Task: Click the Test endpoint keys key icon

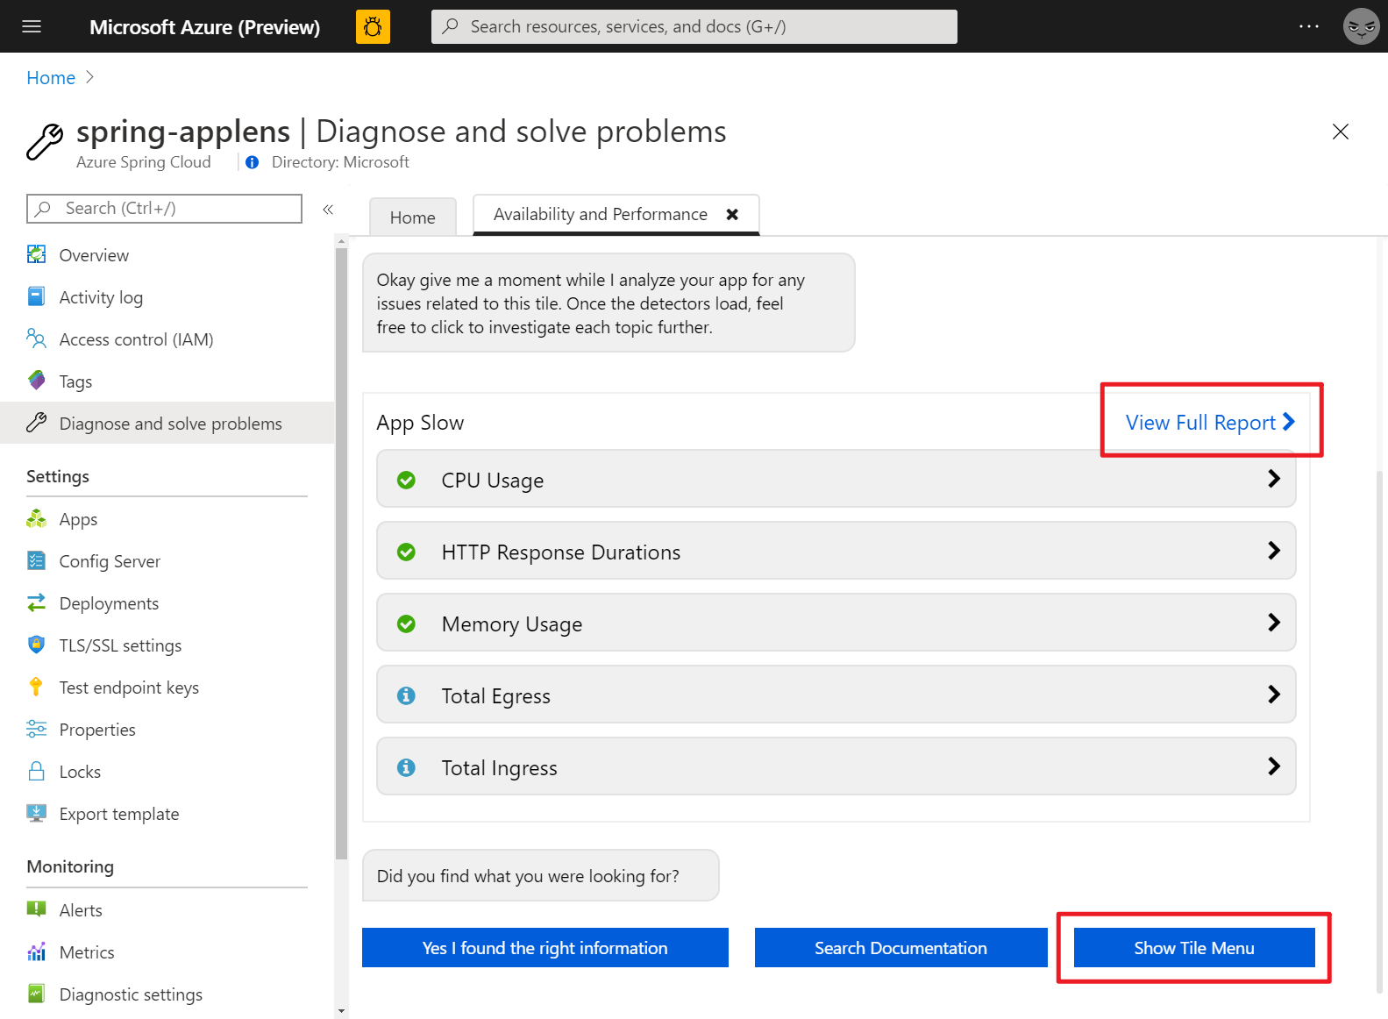Action: pos(36,687)
